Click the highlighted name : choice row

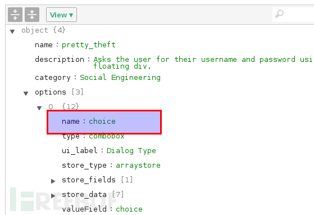click(104, 122)
